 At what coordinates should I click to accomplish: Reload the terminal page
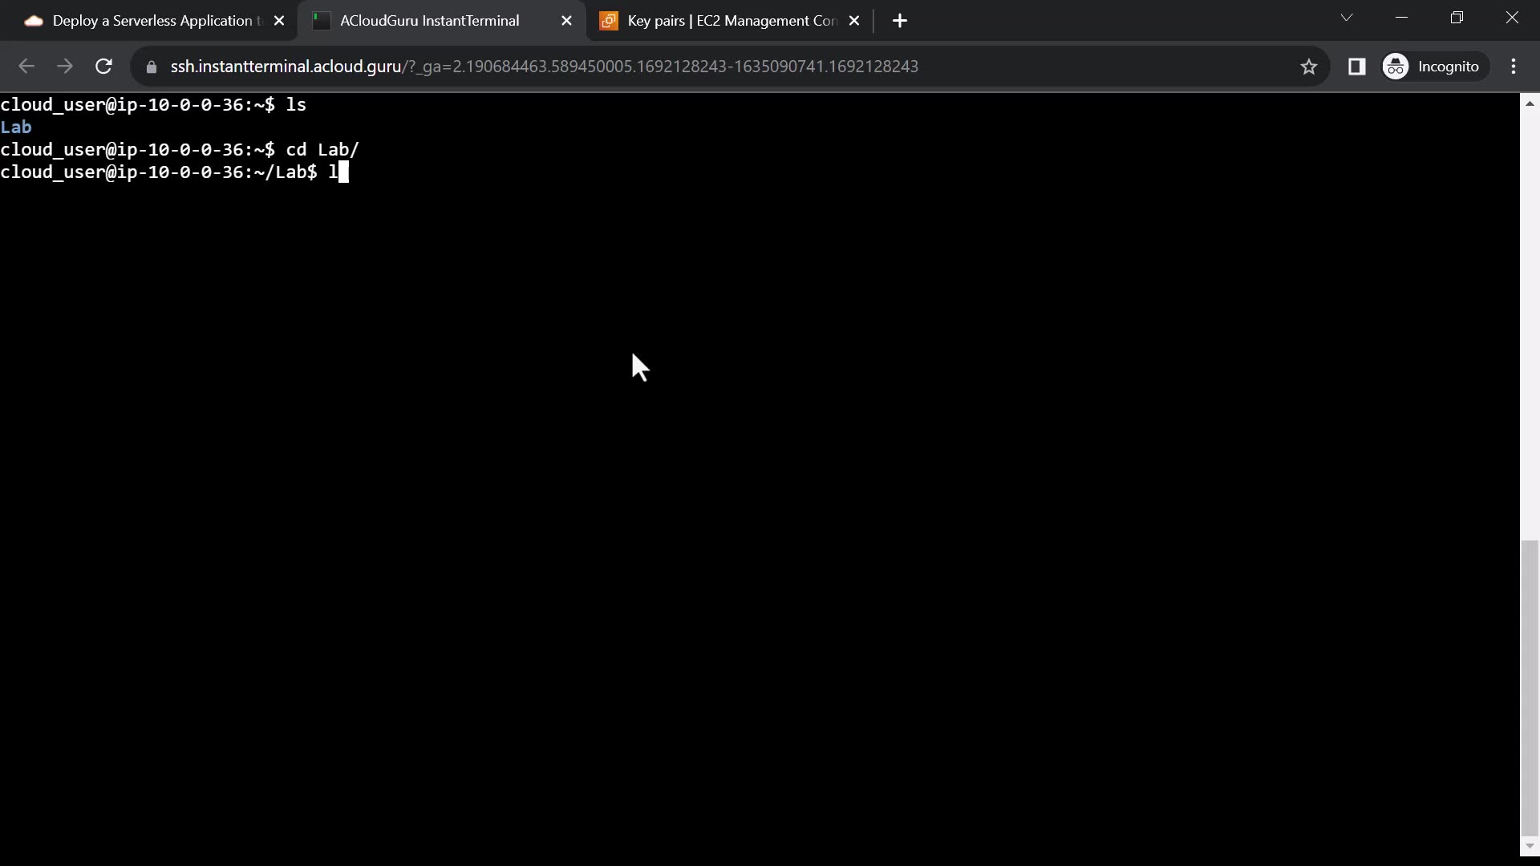[x=103, y=67]
